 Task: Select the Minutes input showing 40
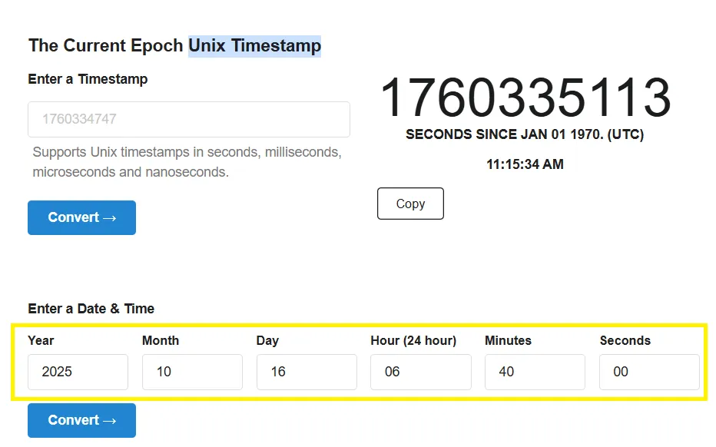535,372
